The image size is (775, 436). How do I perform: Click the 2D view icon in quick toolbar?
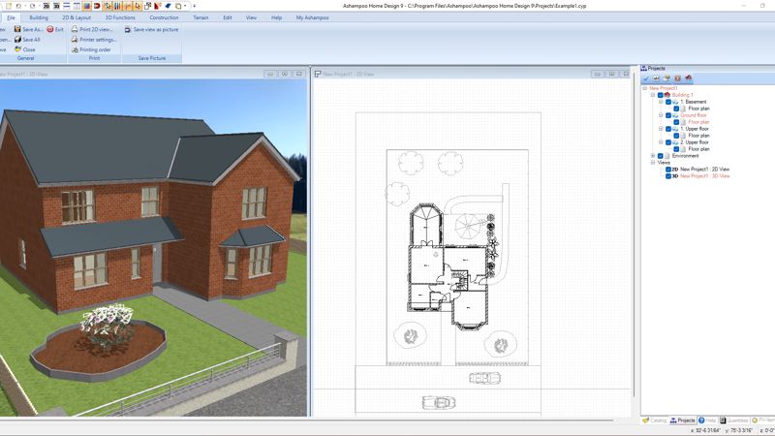coord(46,6)
